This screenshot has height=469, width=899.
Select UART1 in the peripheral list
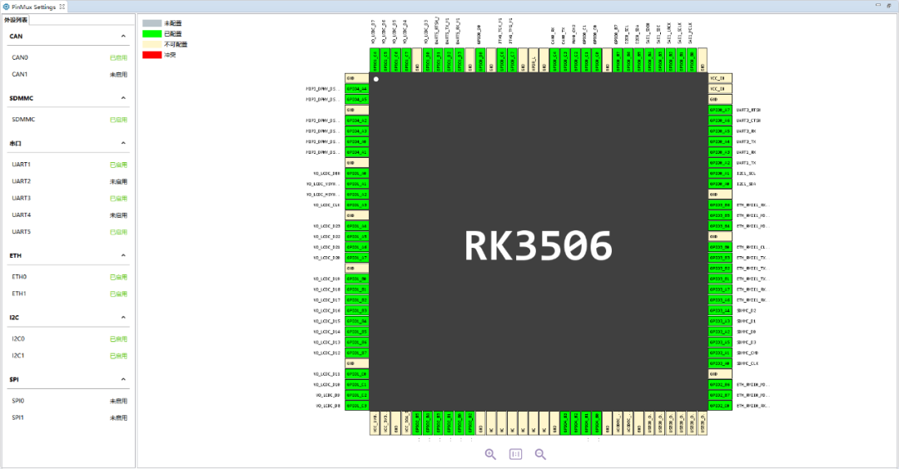point(21,165)
